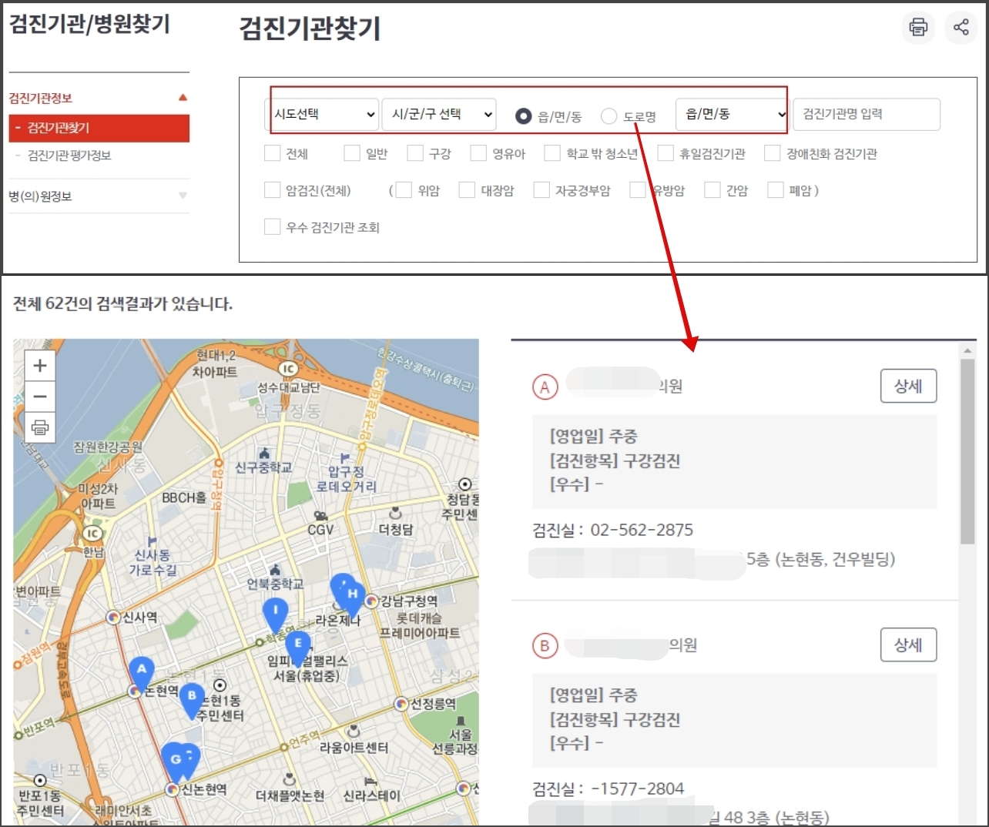Click the map print icon below zoom controls
989x827 pixels.
[x=39, y=428]
